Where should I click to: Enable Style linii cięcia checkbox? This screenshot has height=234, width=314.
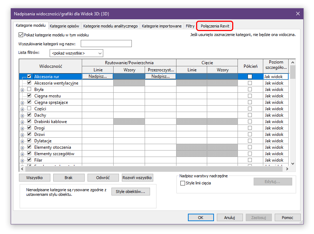click(x=183, y=183)
